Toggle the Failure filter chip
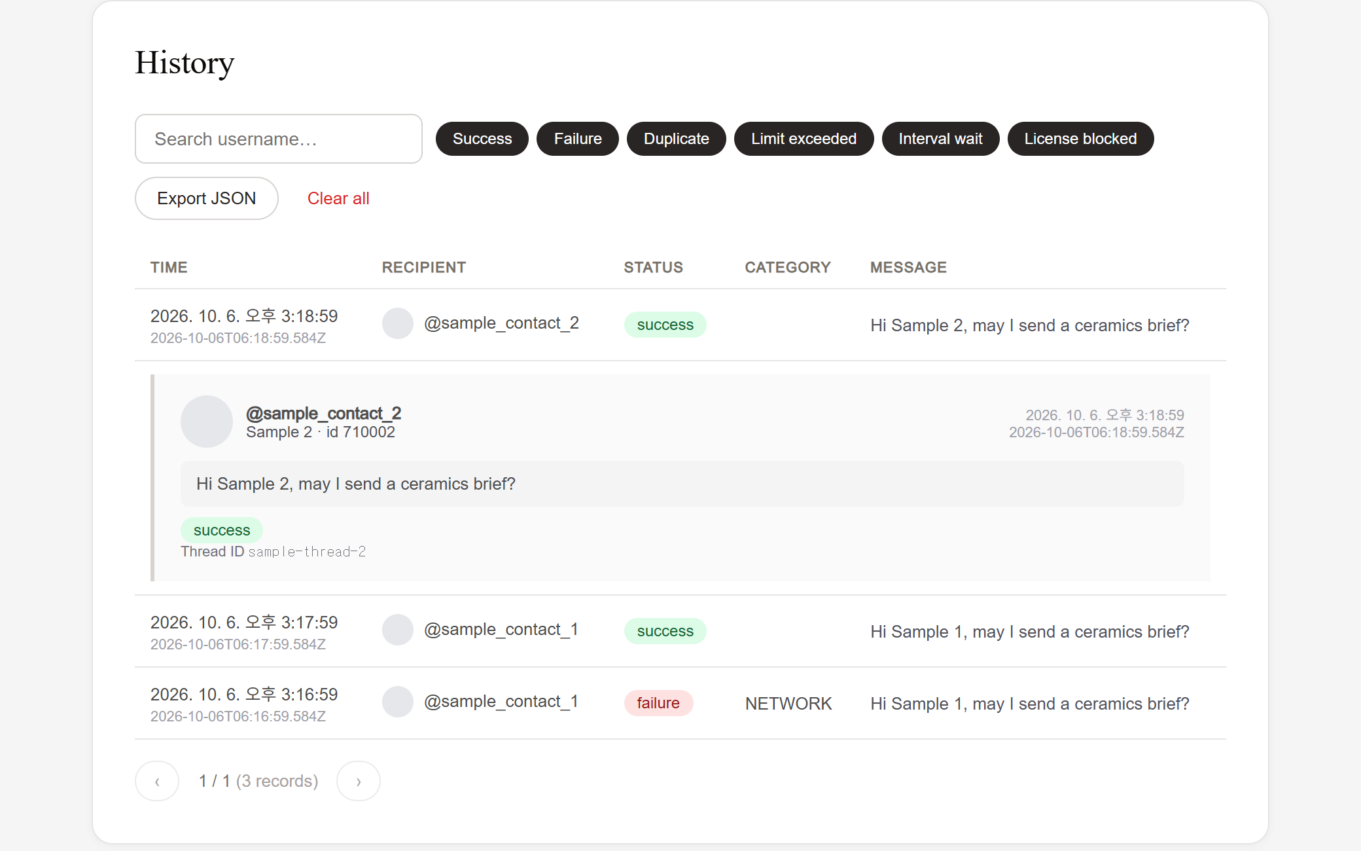 [578, 139]
